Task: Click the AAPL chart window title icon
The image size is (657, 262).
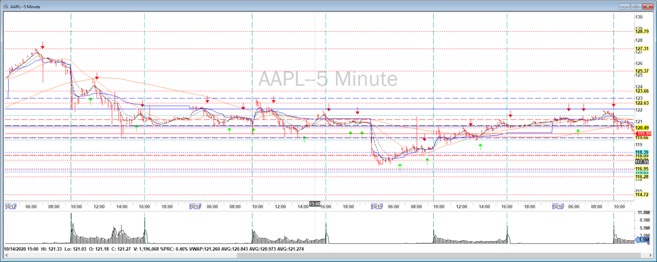Action: pos(7,5)
